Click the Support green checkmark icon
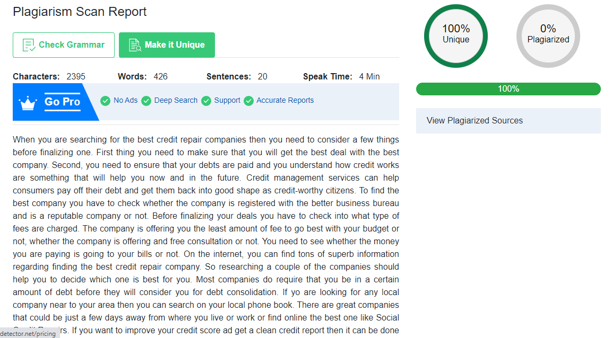The image size is (612, 338). (206, 101)
